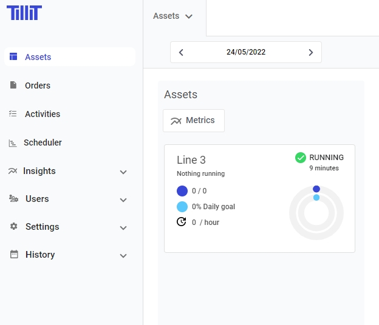Click the Insights trend icon
Image resolution: width=379 pixels, height=325 pixels.
point(13,171)
